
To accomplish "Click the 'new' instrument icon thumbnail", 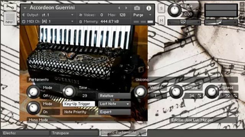I will (10, 18).
